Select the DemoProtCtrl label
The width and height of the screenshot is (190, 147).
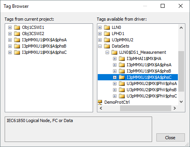(117, 103)
